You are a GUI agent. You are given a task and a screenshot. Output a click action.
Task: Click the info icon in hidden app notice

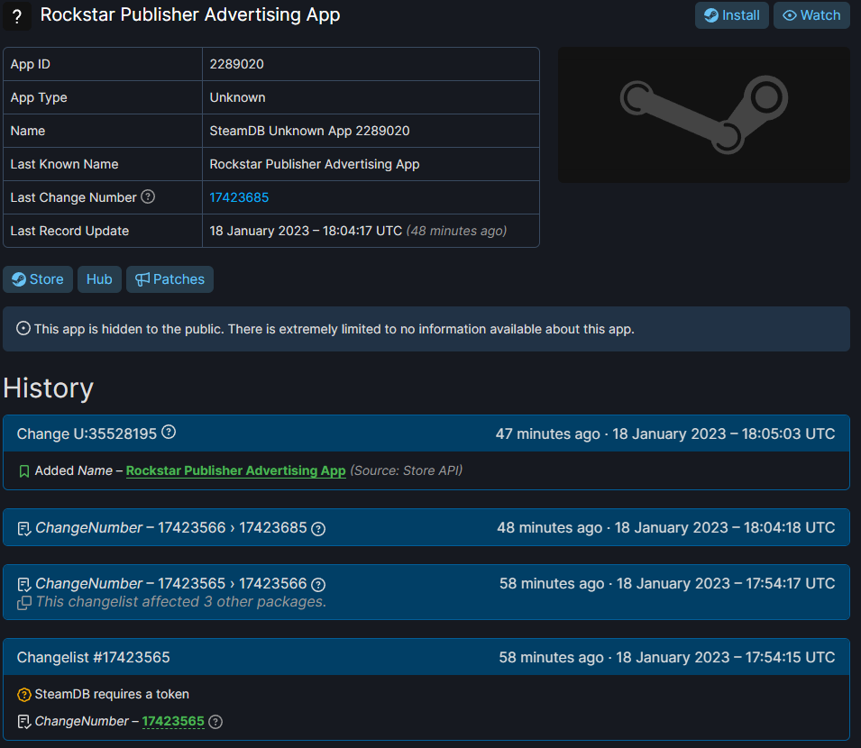23,329
